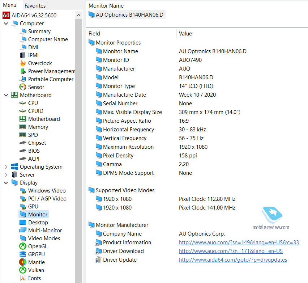Viewport: 308px width, 283px height.
Task: Switch to the Favorites tab
Action: (x=35, y=6)
